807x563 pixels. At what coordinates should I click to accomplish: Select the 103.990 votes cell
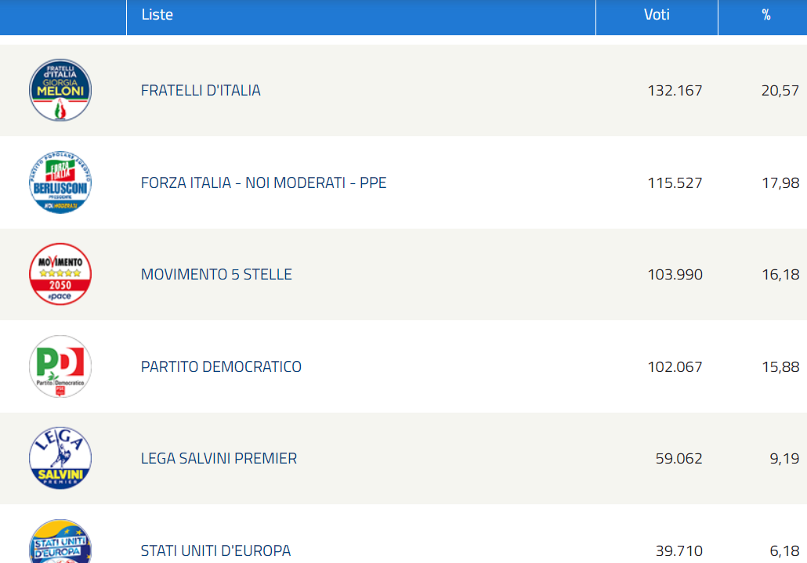point(675,275)
